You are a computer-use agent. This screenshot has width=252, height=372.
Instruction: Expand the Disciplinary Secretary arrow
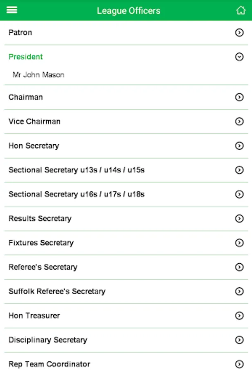click(x=239, y=340)
